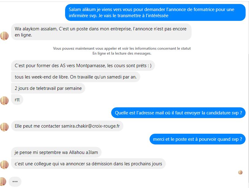This screenshot has height=188, width=249.
Task: Click the avatar beside the typing indicator
Action: coord(3,182)
